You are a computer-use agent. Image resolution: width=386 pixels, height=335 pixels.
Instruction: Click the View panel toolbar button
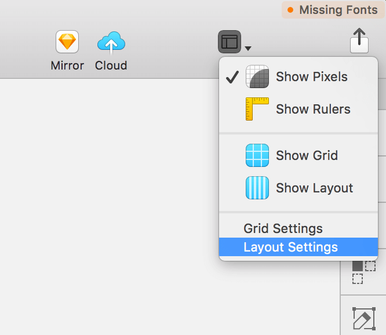pyautogui.click(x=230, y=42)
